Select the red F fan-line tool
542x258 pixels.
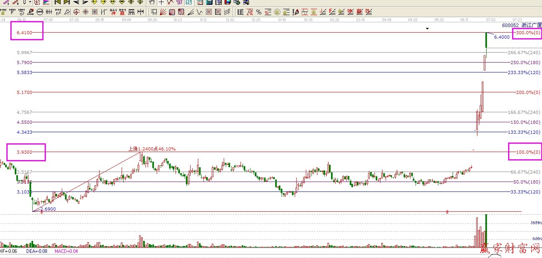(332, 12)
